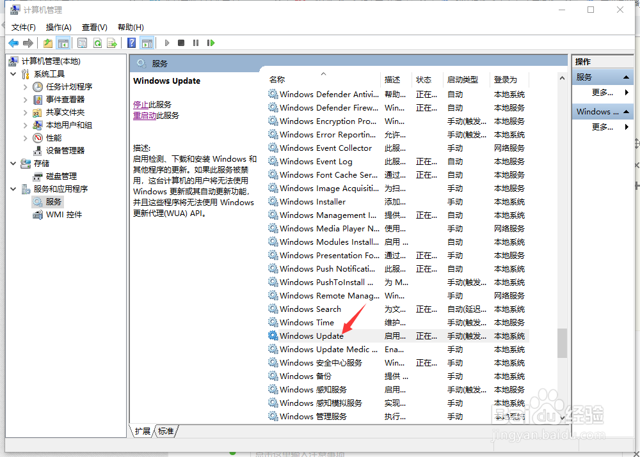Select Windows Defender Firewall service row
Screen dimensions: 640x457
pyautogui.click(x=398, y=107)
